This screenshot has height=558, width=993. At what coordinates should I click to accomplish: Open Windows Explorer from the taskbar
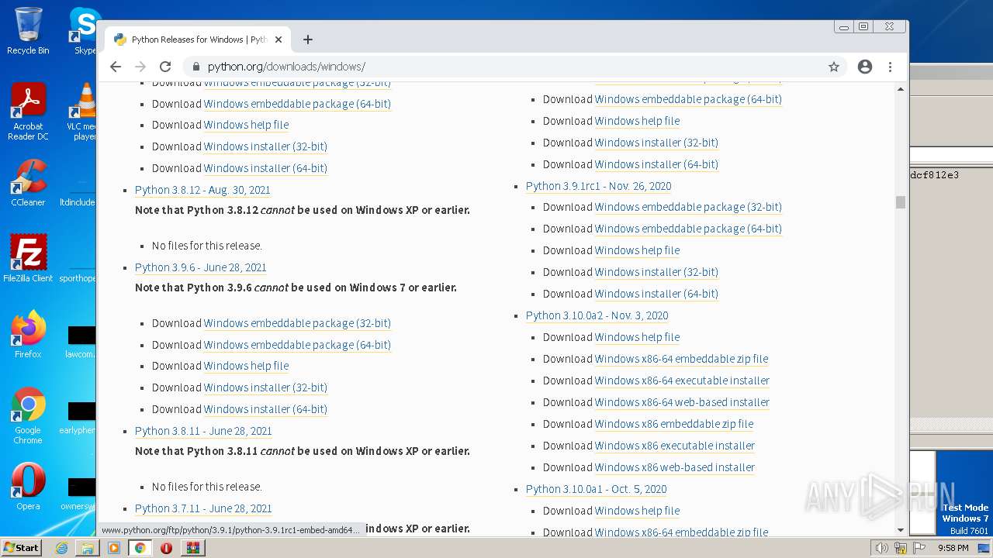88,548
